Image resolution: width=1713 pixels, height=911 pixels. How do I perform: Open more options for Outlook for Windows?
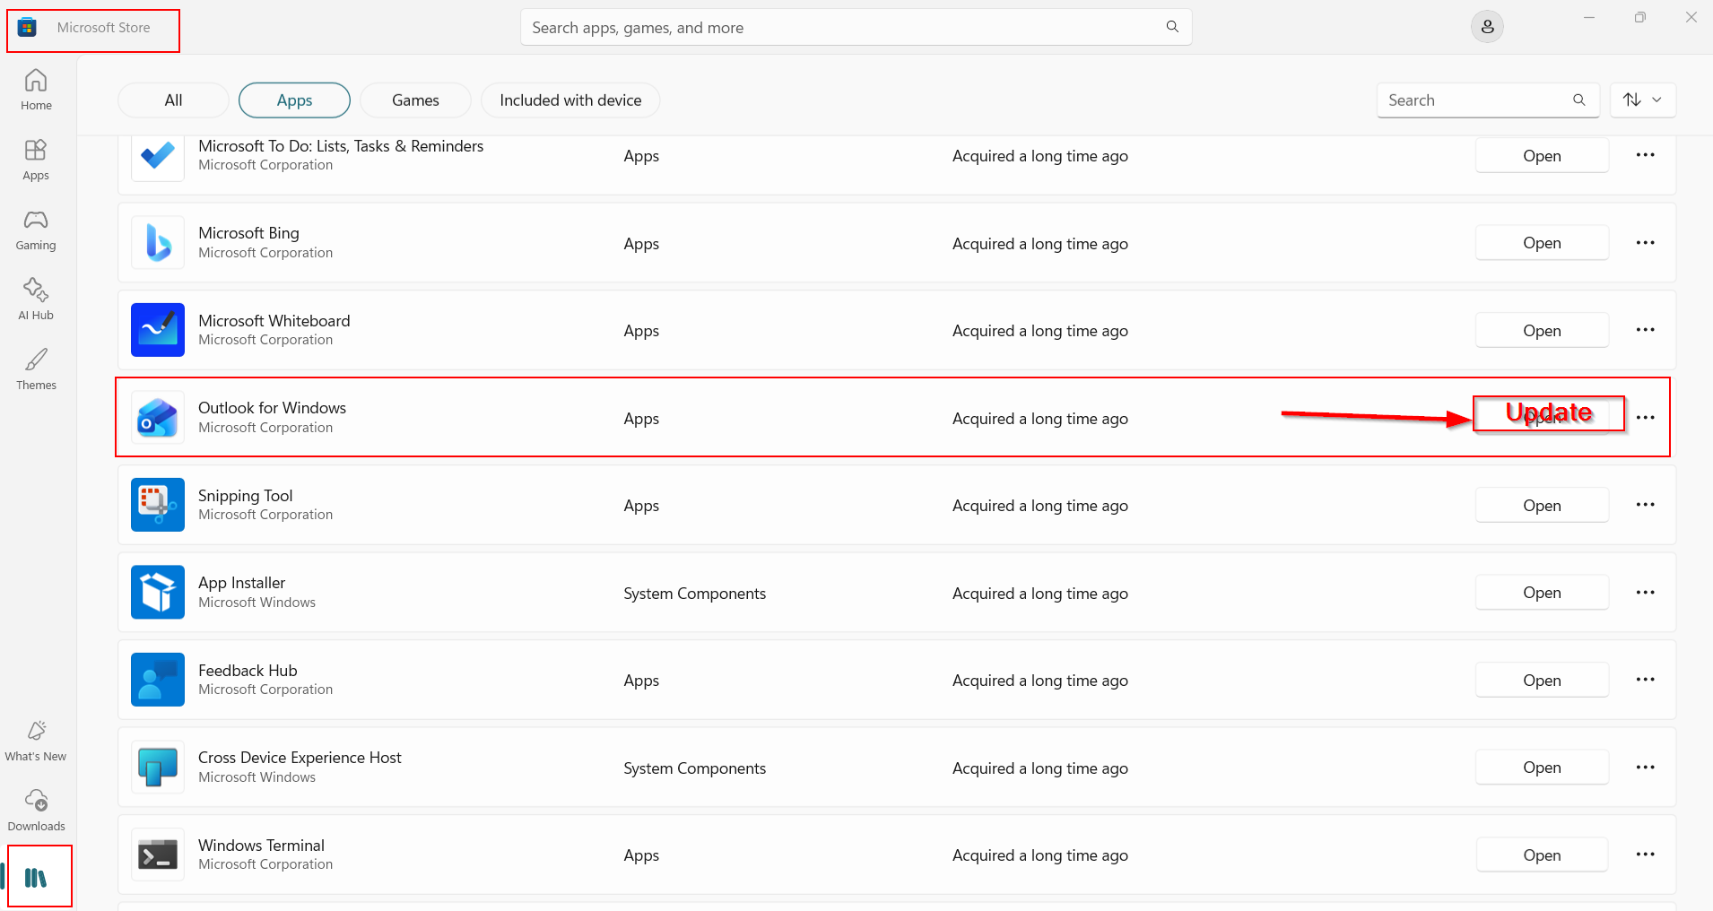1645,418
